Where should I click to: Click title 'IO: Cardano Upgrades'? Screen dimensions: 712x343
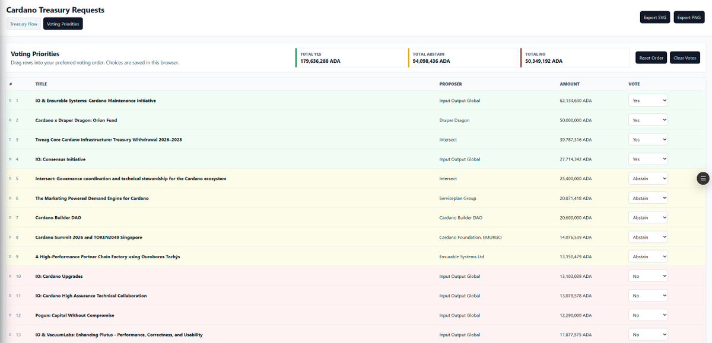tap(59, 276)
